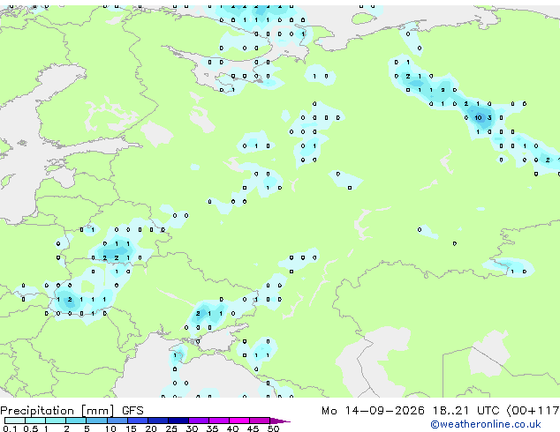The width and height of the screenshot is (560, 432).
Task: Click the legend arrow above 50 mm
Action: coord(280,421)
